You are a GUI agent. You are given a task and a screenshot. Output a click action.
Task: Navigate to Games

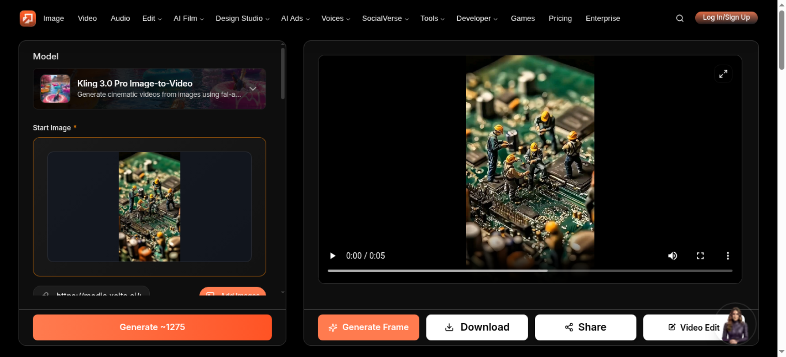tap(523, 18)
